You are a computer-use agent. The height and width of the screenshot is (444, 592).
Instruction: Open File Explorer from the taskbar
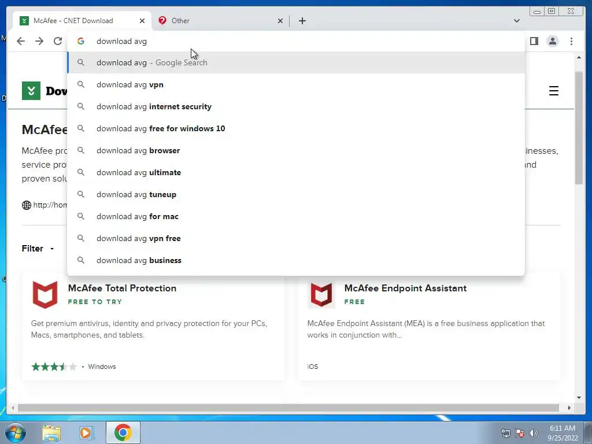click(x=51, y=433)
